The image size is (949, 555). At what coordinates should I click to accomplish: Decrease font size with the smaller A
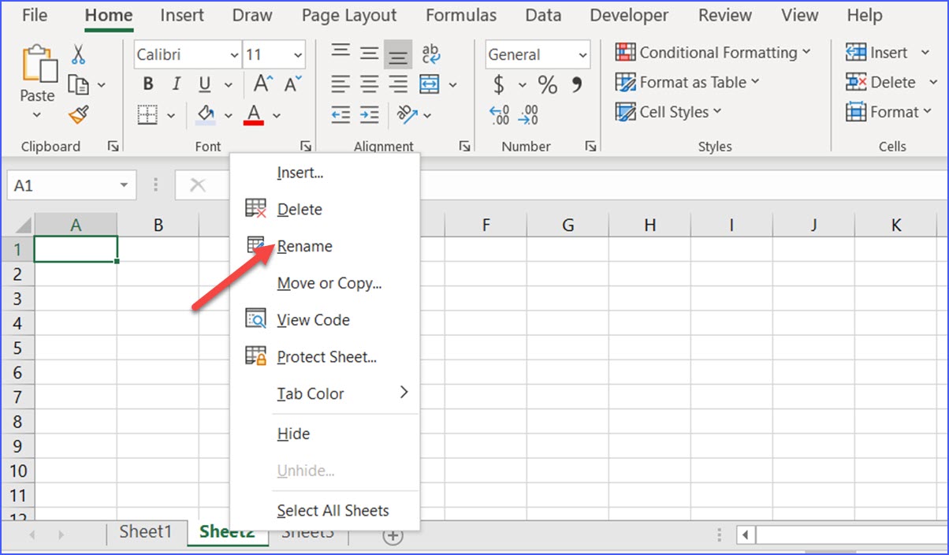coord(292,84)
